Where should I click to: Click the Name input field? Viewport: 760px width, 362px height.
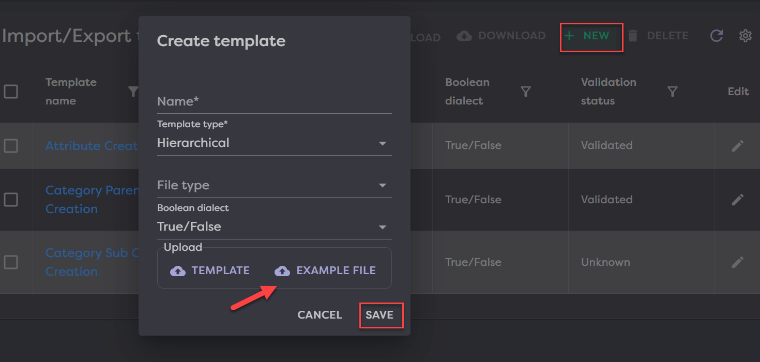pyautogui.click(x=274, y=102)
